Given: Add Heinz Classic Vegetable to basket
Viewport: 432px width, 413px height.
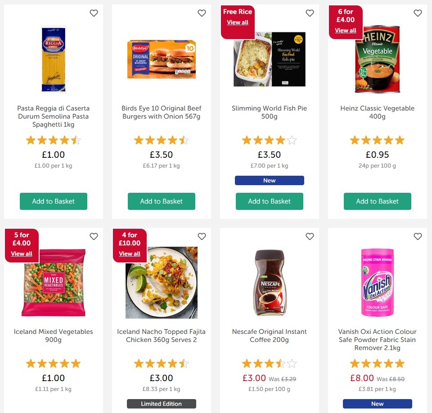Looking at the screenshot, I should click(377, 201).
